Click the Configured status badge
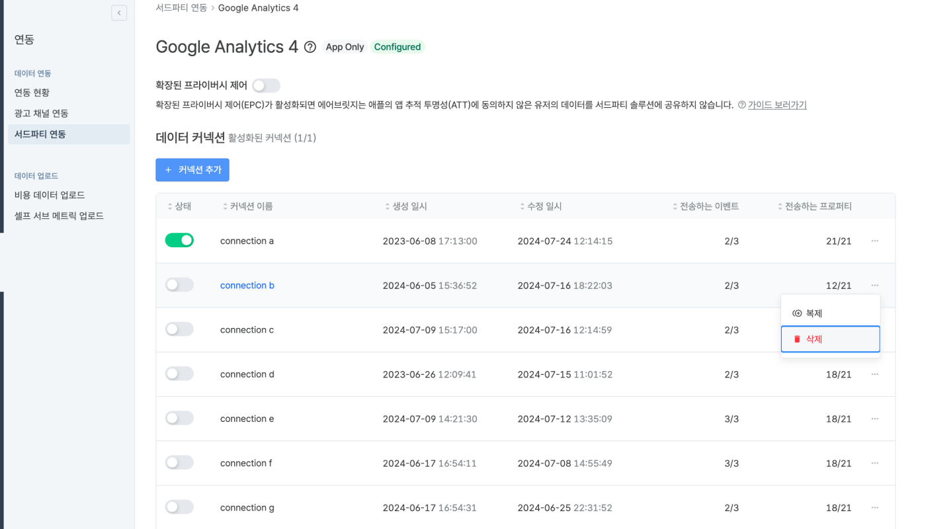 398,47
